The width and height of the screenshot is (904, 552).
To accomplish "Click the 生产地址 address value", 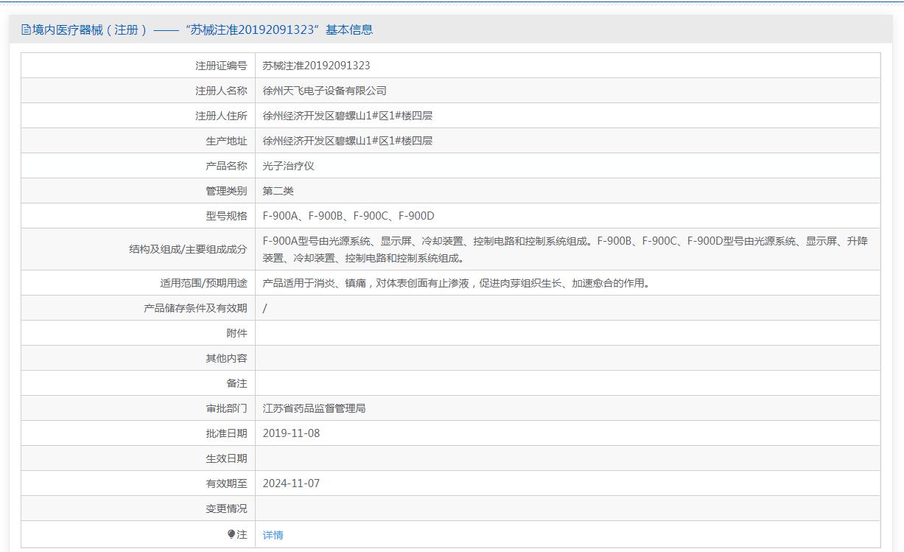I will click(347, 141).
